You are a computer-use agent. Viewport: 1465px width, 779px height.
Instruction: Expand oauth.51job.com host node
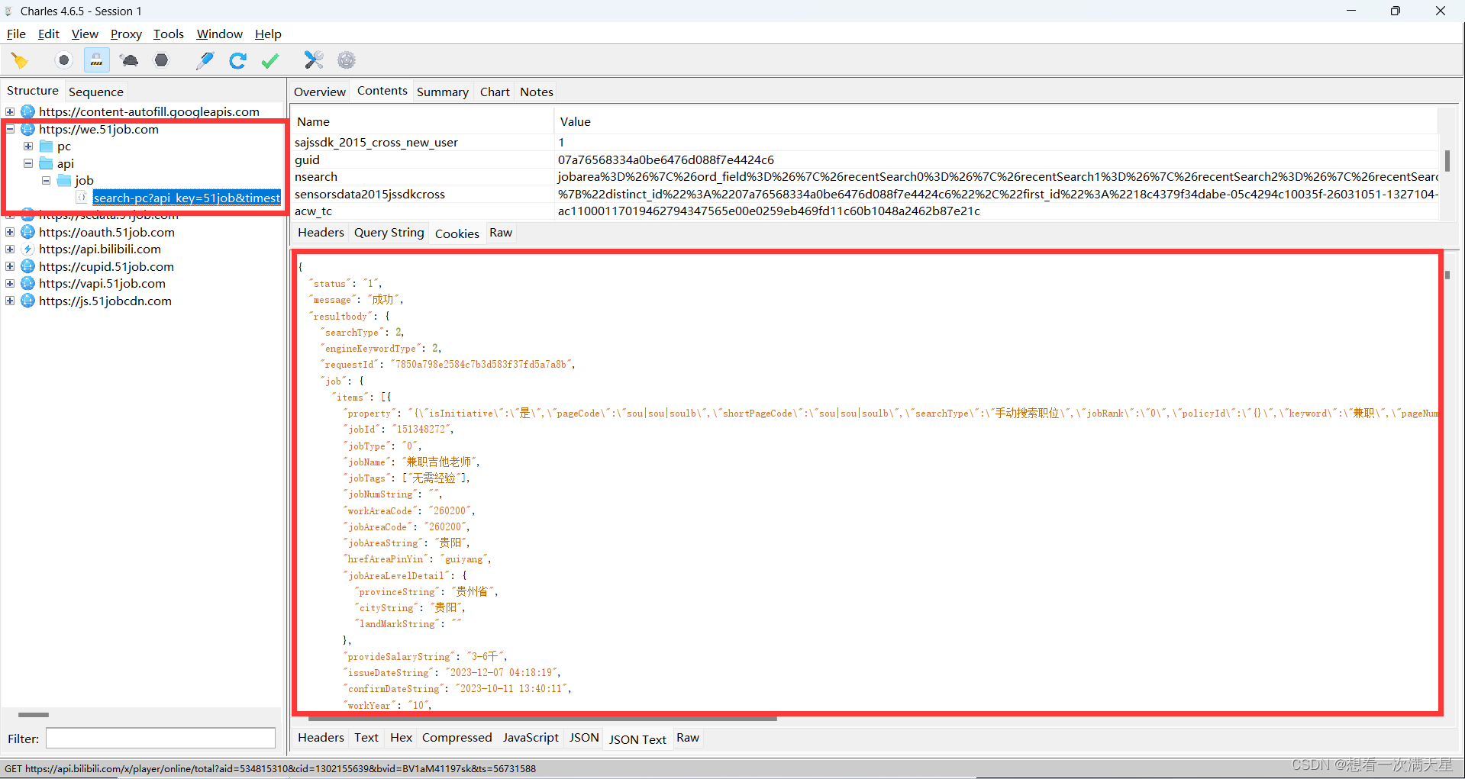[10, 232]
